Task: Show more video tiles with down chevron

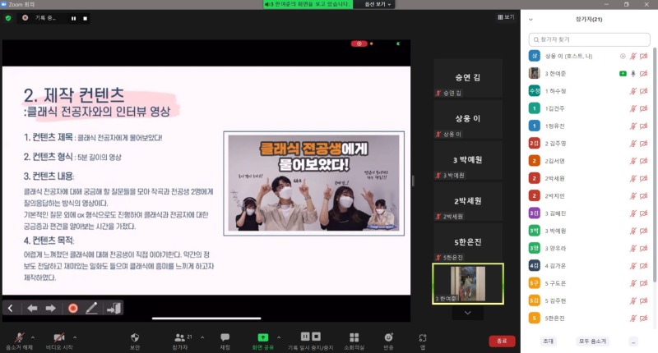Action: [x=467, y=313]
